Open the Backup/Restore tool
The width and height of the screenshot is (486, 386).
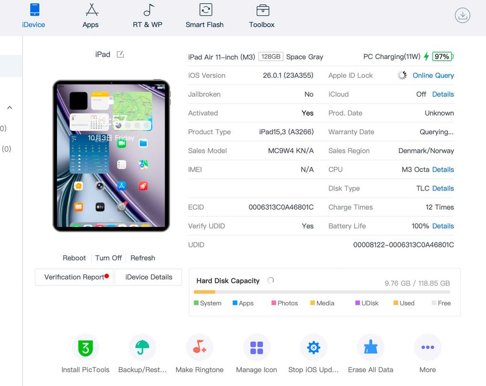point(142,347)
